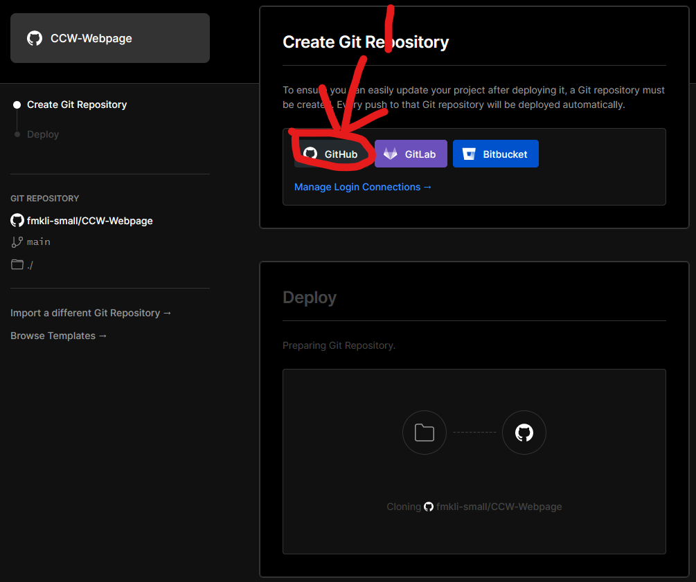Click the small GitHub icon in Cloning status
The width and height of the screenshot is (696, 582).
(x=429, y=507)
